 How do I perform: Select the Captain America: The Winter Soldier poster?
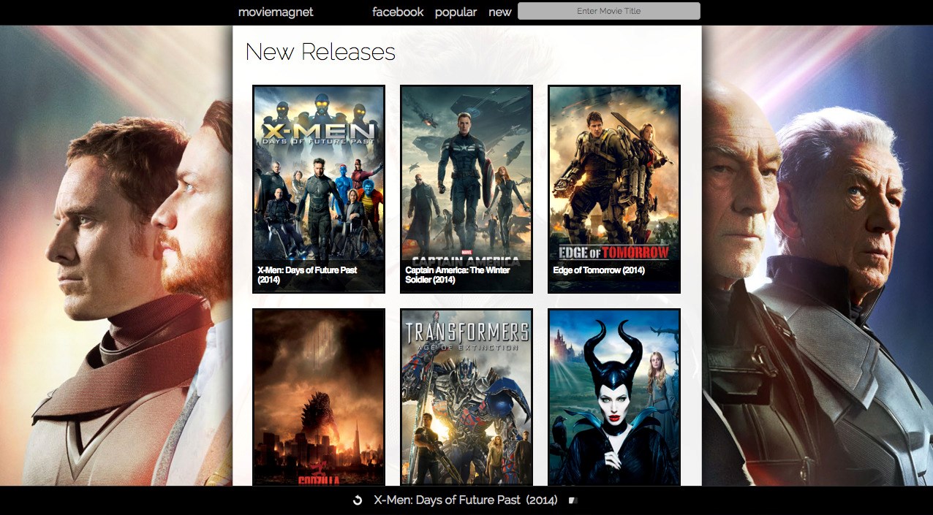click(x=466, y=175)
